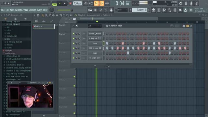Click the question mark help icon
This screenshot has height=117, width=208.
196,3
